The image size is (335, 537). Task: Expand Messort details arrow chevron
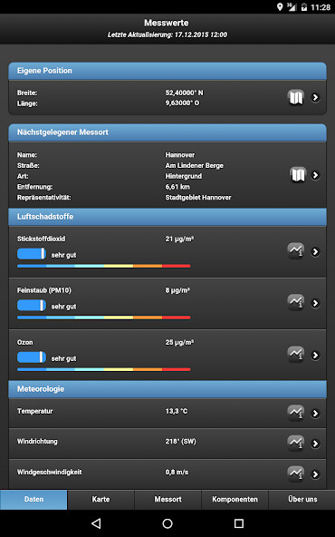point(315,175)
